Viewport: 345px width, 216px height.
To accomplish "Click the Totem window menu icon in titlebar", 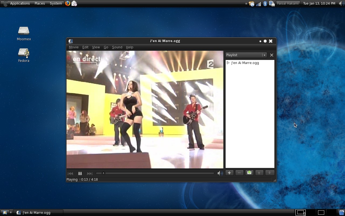I will click(x=71, y=41).
